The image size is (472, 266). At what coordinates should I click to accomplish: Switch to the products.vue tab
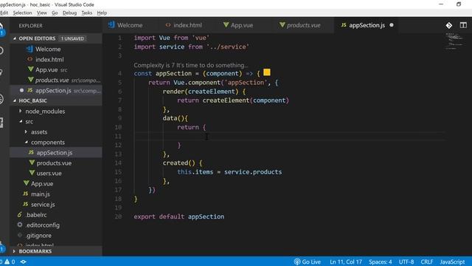click(x=303, y=25)
